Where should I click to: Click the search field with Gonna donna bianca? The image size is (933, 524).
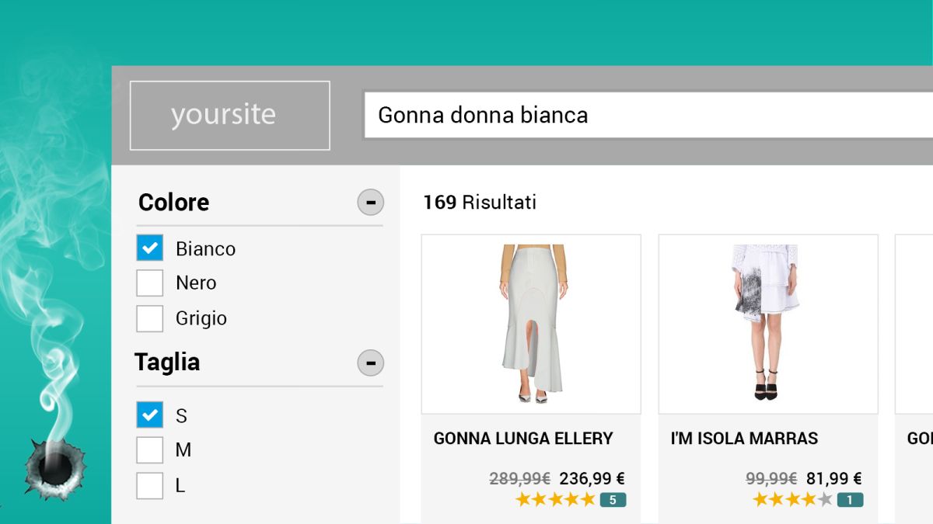coord(645,116)
